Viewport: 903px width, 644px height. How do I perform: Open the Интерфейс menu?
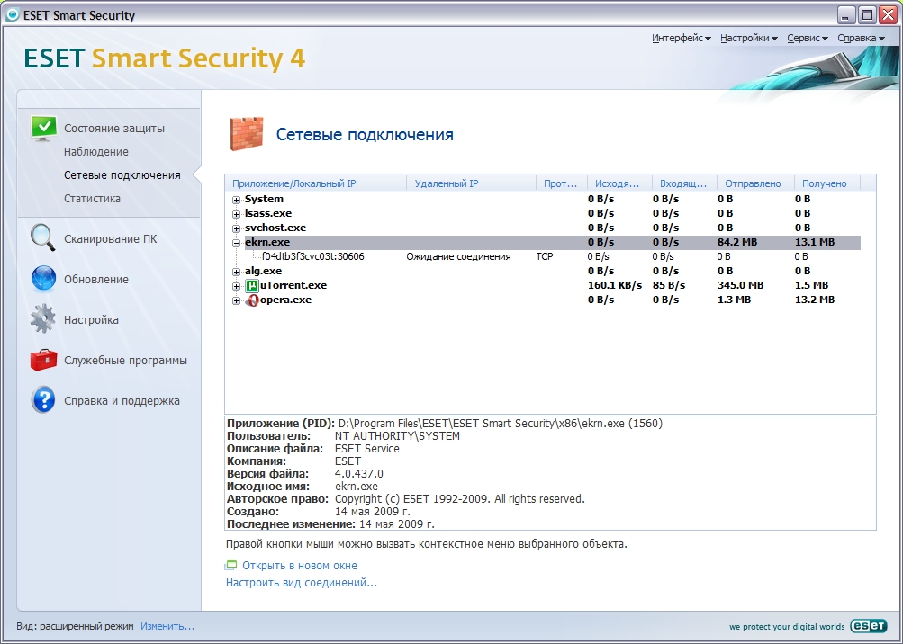tap(681, 39)
